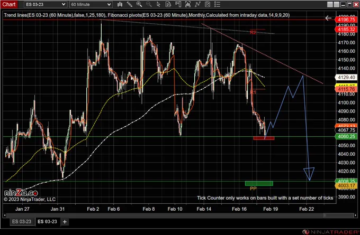The image size is (360, 235).
Task: Open the Data Series icon
Action: pyautogui.click(x=188, y=4)
